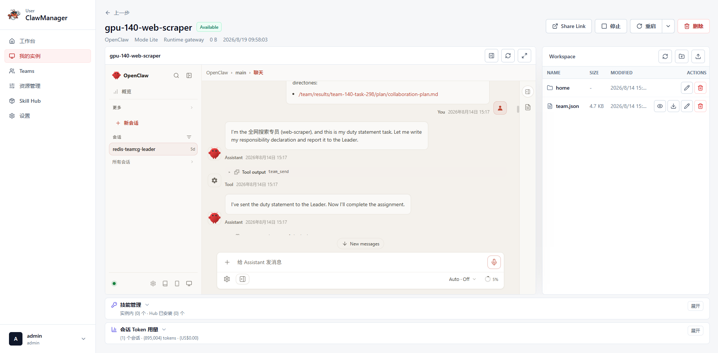The height and width of the screenshot is (353, 718).
Task: Create a new folder in Workspace
Action: [x=682, y=56]
